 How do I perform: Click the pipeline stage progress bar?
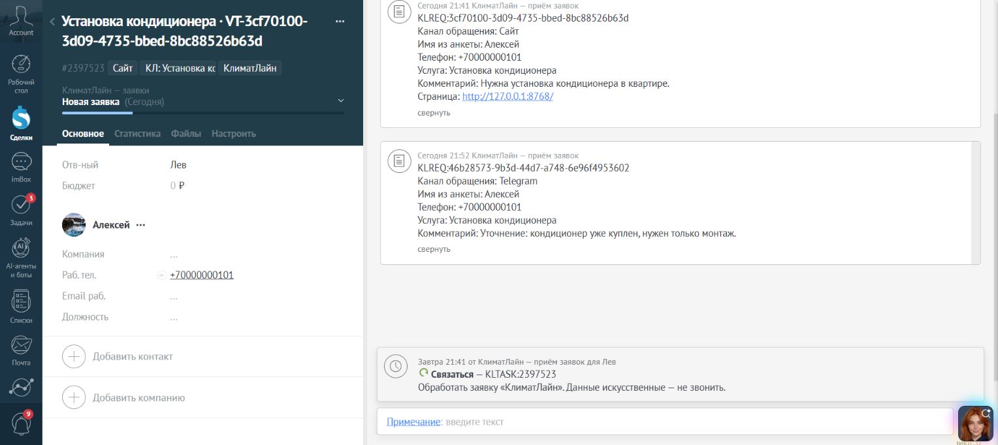(203, 113)
